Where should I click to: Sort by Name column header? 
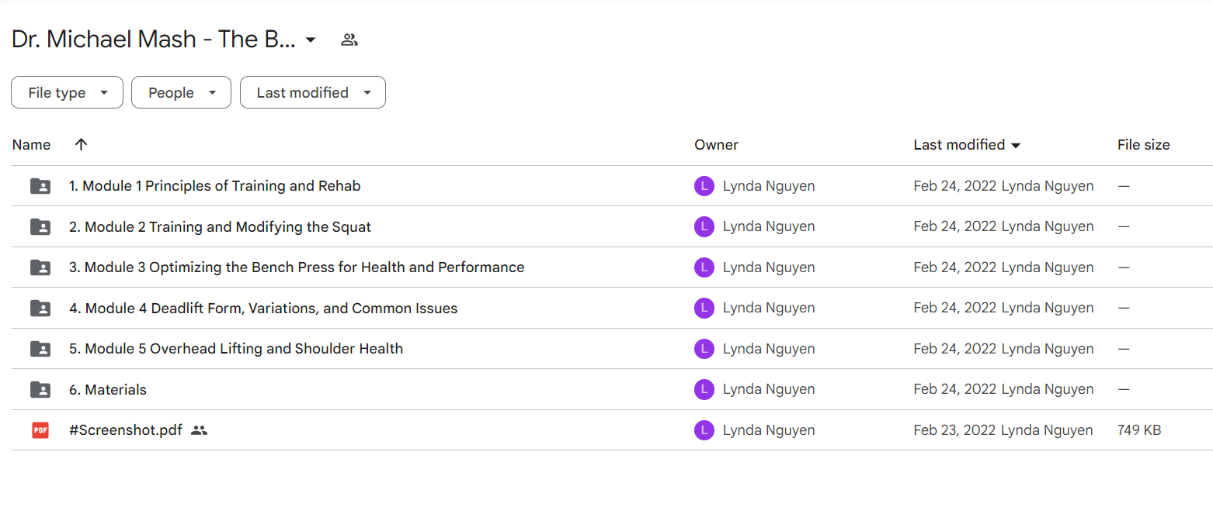(32, 145)
